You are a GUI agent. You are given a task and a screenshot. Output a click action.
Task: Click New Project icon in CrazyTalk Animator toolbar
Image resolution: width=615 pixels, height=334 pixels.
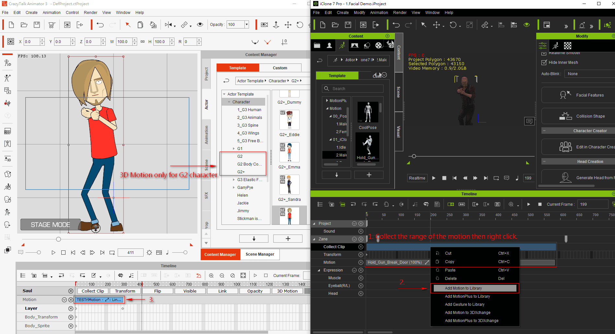tap(11, 25)
